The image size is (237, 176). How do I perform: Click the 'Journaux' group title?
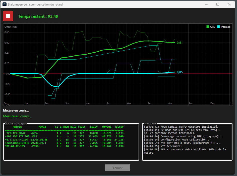150,123
